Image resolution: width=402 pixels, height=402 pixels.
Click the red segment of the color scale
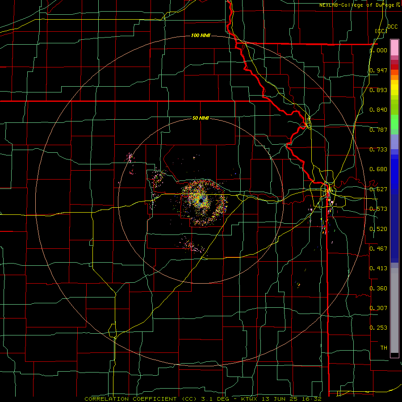[x=394, y=67]
